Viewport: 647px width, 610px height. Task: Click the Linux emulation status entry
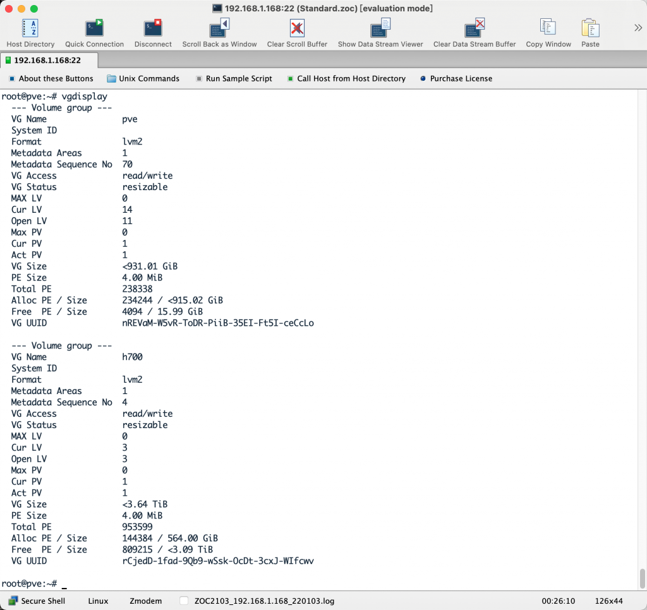coord(98,601)
